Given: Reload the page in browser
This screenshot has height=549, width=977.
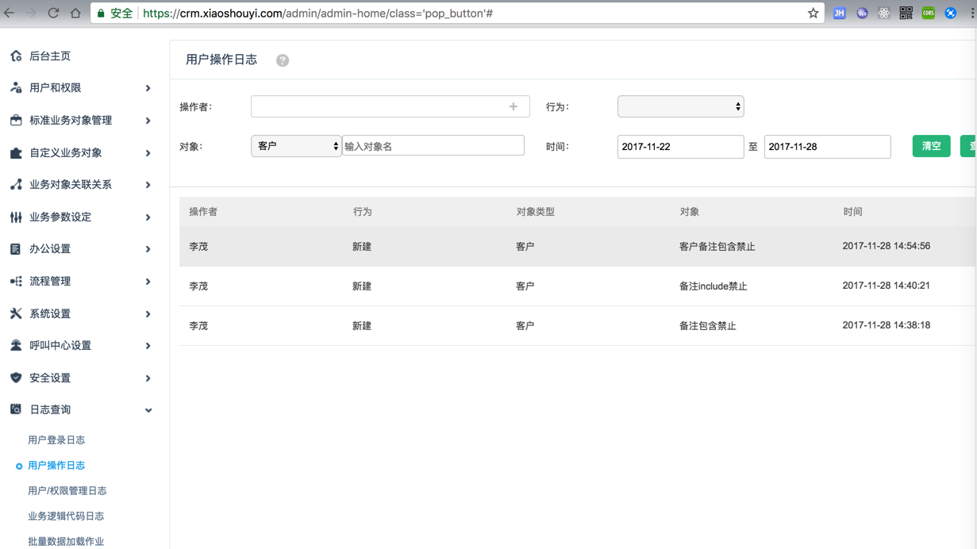Looking at the screenshot, I should pyautogui.click(x=53, y=13).
